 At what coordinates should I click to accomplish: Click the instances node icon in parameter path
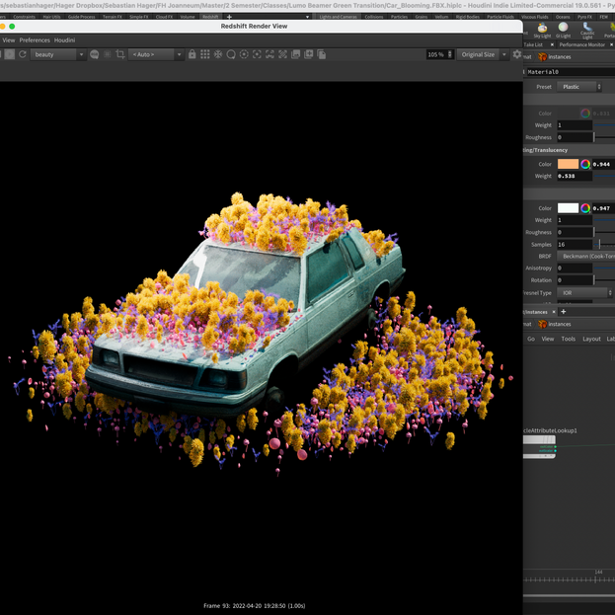[543, 57]
